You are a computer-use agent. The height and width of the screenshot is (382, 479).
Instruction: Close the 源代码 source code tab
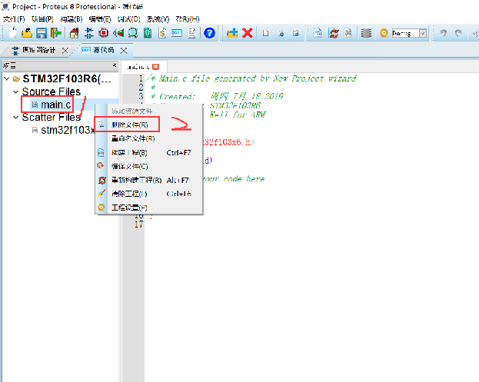(124, 51)
